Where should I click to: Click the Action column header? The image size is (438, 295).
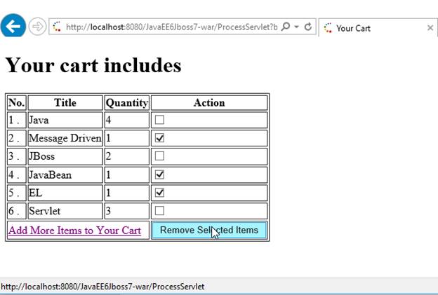click(x=209, y=102)
